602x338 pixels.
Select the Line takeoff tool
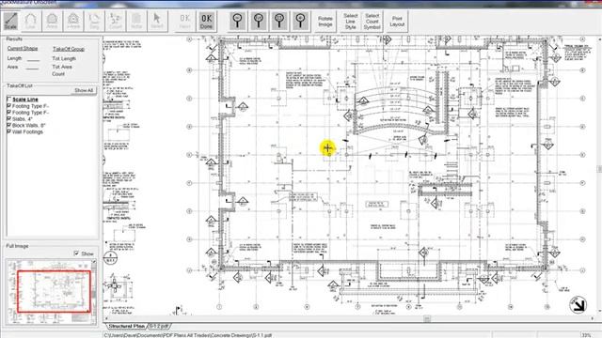coord(31,21)
